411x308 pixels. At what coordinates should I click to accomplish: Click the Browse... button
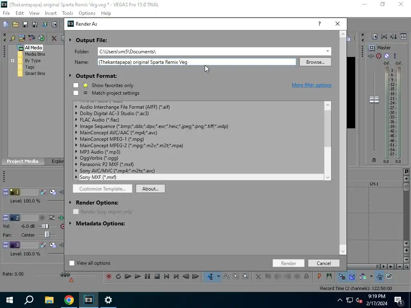(315, 62)
